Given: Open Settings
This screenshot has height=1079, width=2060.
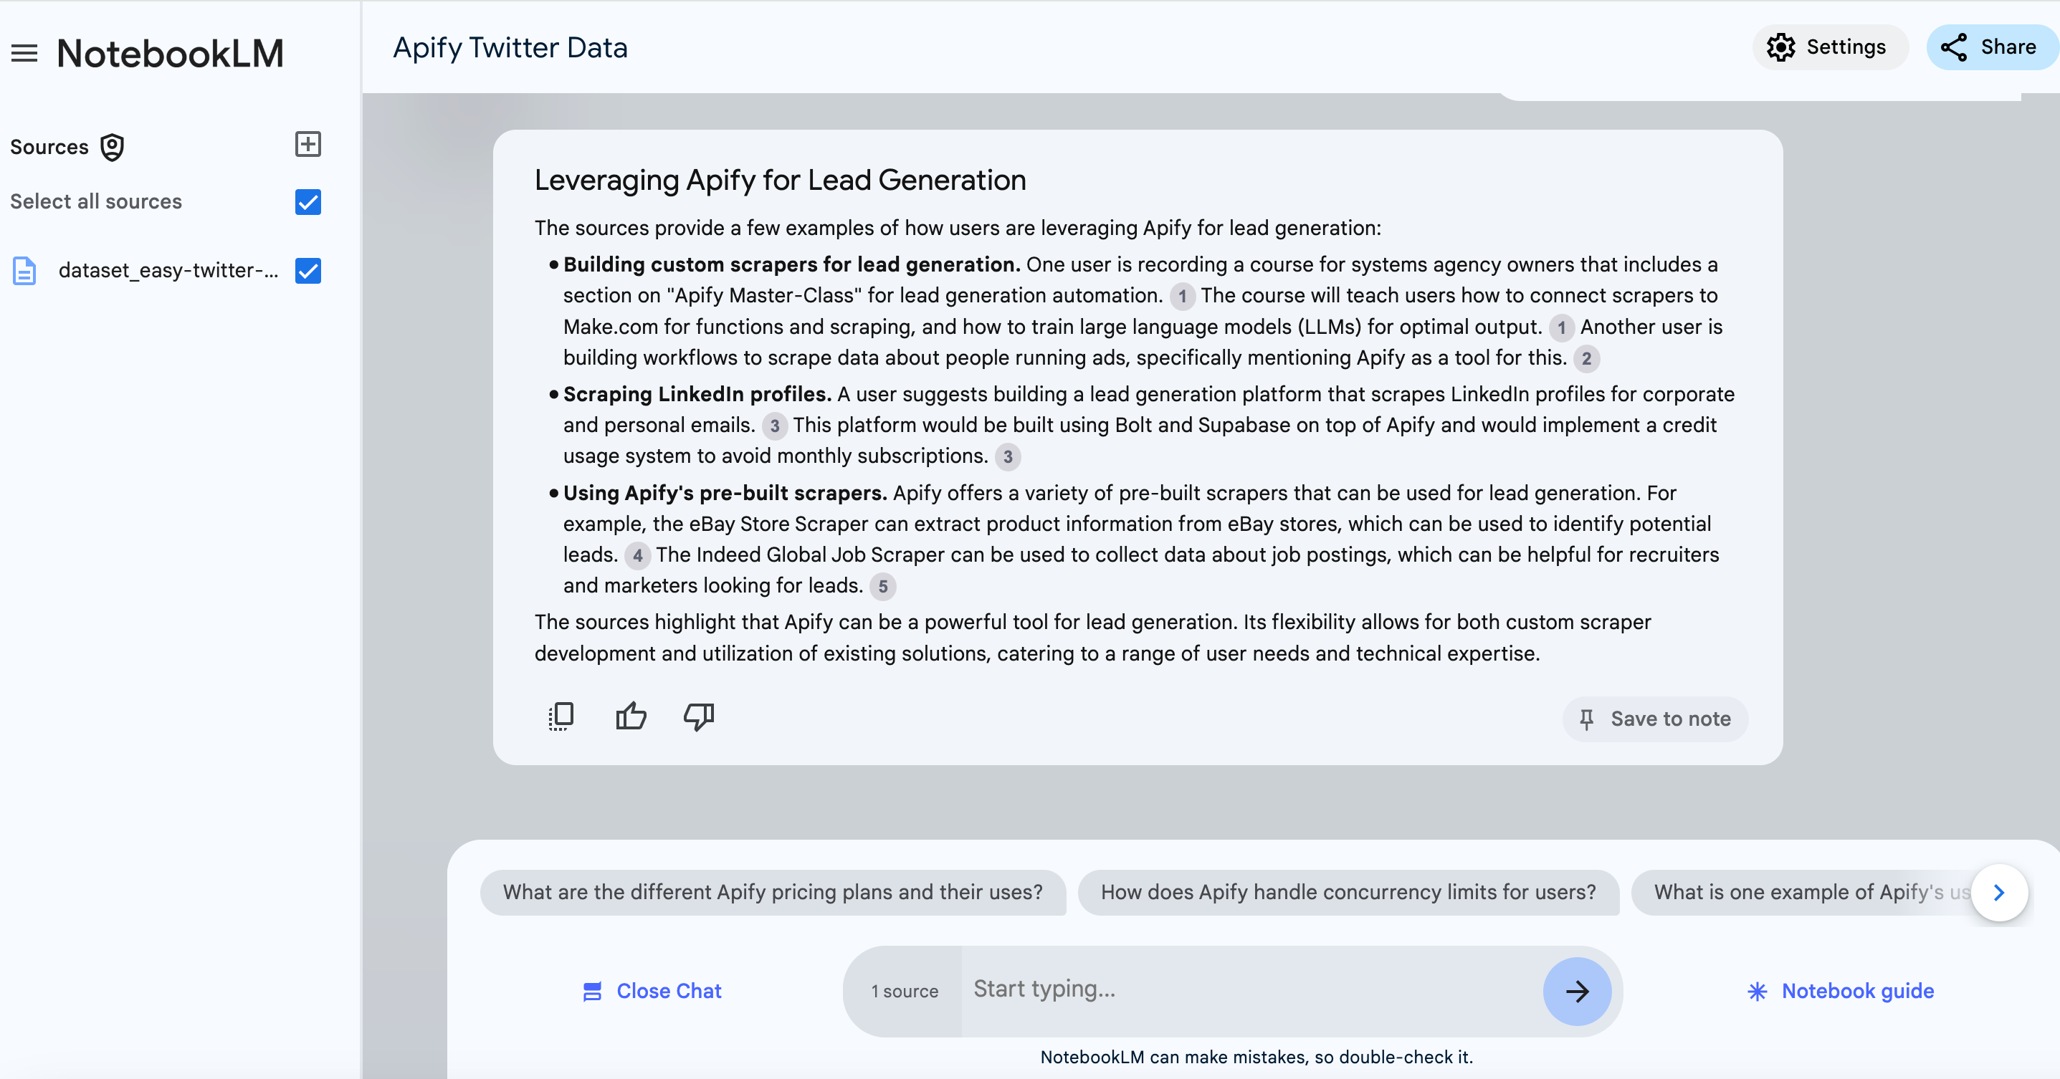Looking at the screenshot, I should [x=1827, y=47].
